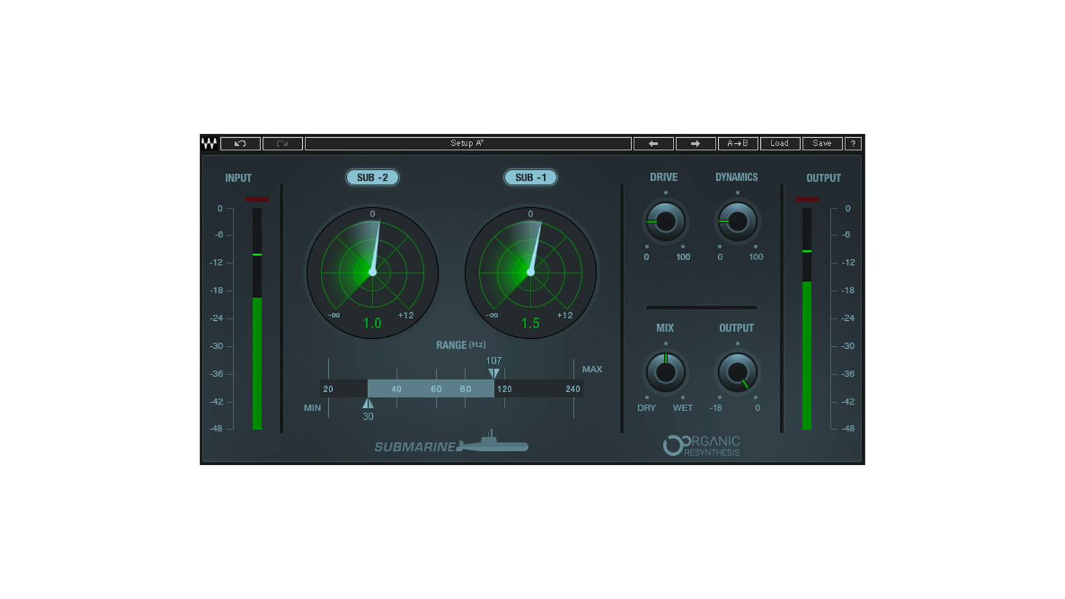
Task: Click the Organic ReSynthesis logo
Action: (702, 446)
